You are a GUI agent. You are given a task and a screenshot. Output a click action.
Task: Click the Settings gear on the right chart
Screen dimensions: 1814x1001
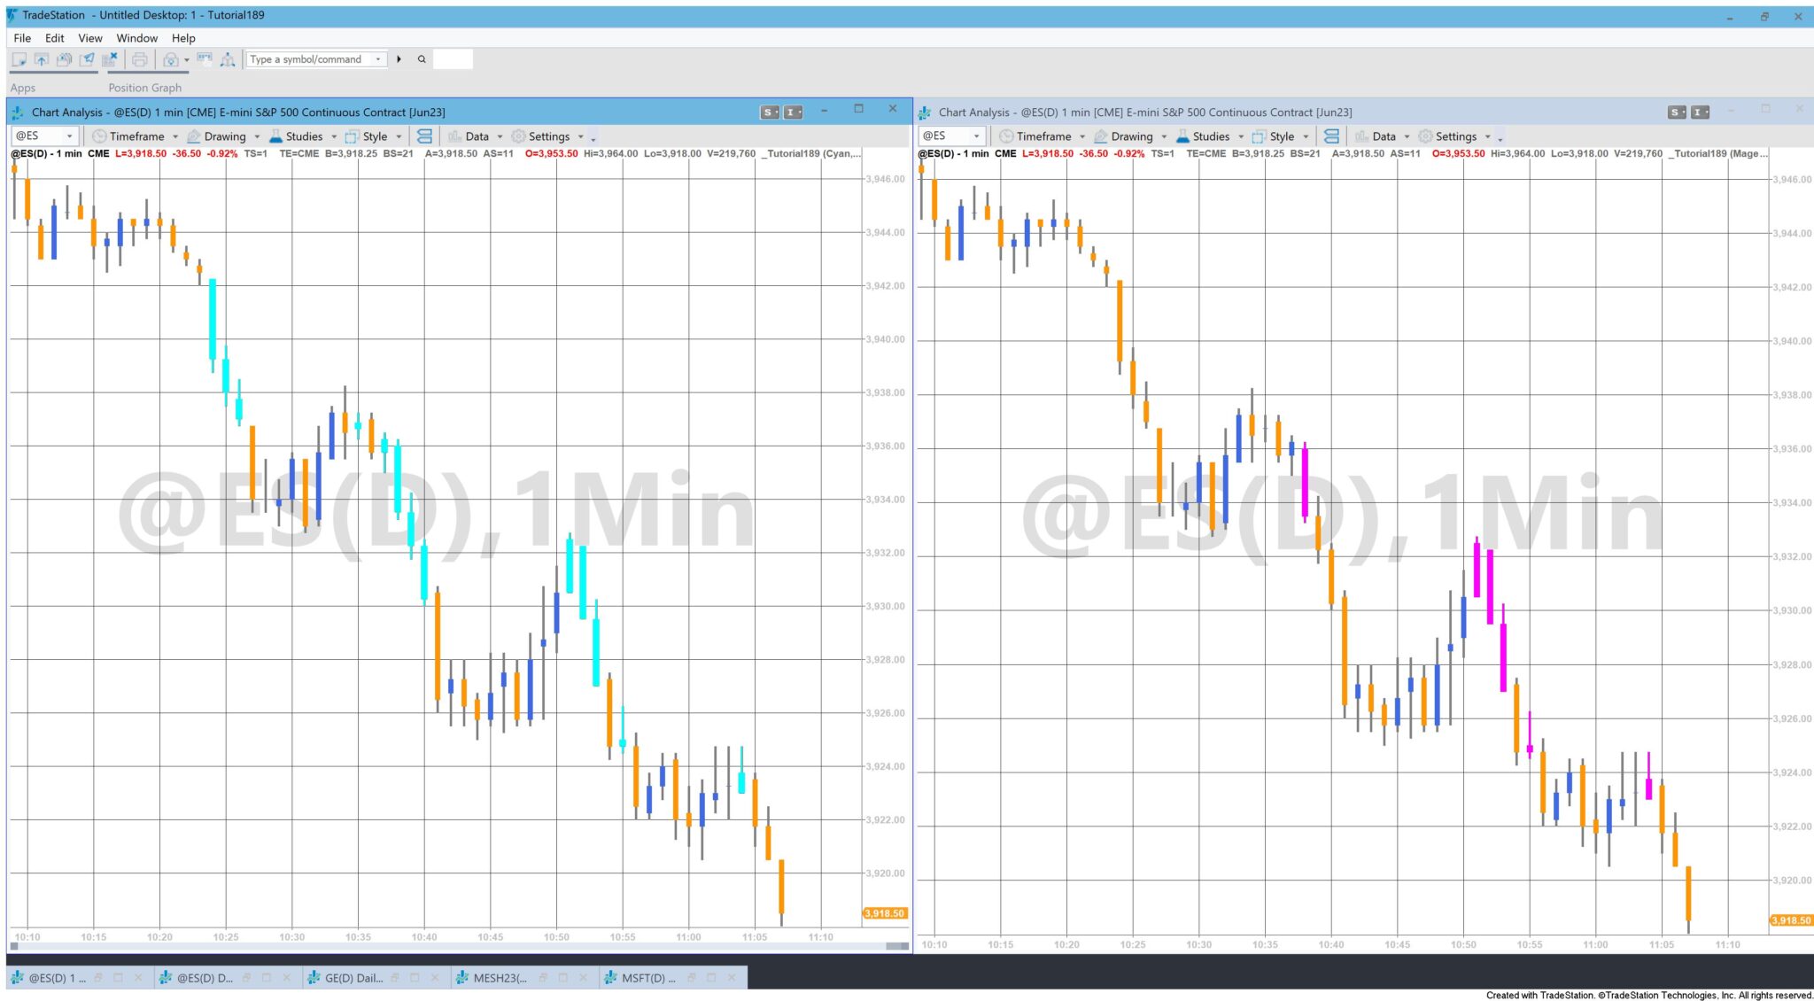(1428, 136)
